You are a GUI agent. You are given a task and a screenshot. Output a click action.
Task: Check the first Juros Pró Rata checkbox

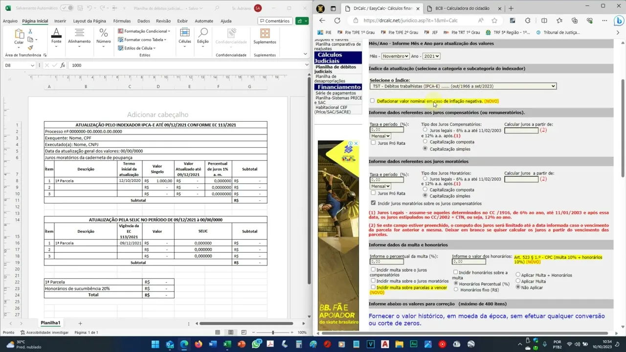coord(373,143)
